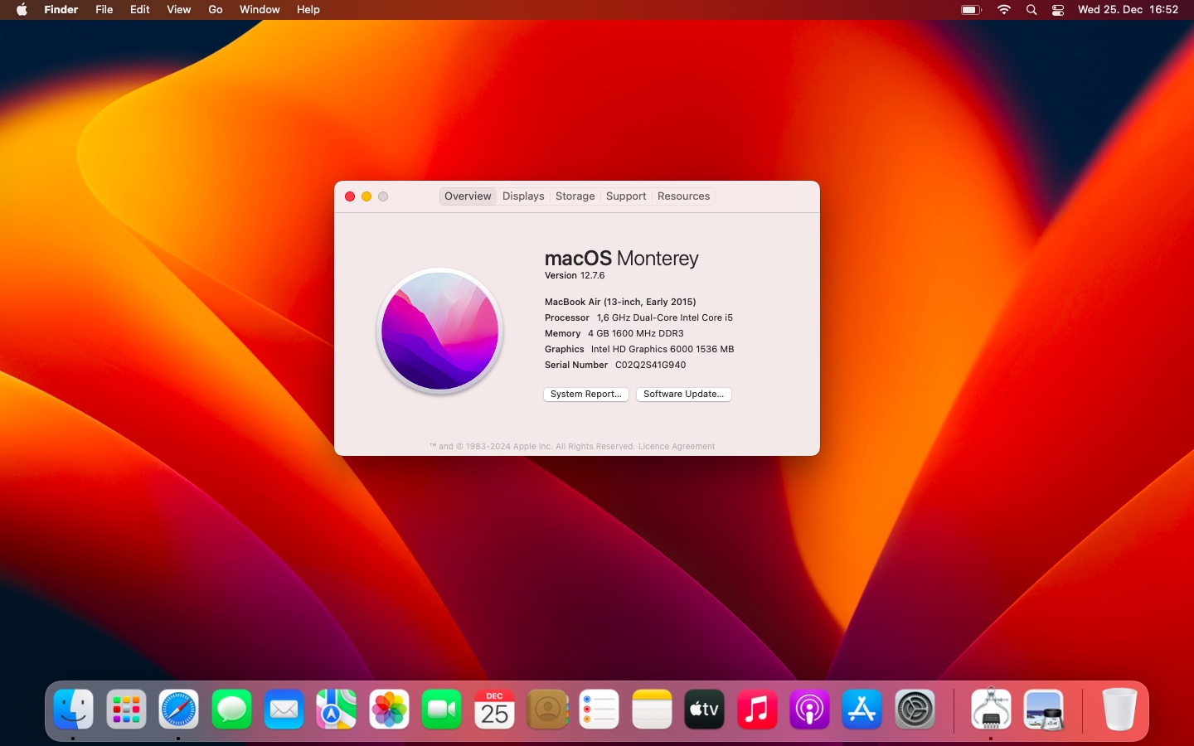Open Spotlight search magnifier

(1031, 10)
